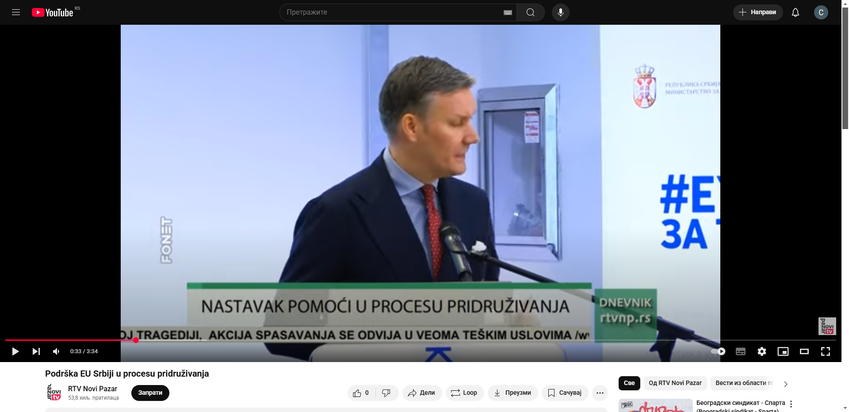Open the on-screen keyboard in search box
This screenshot has width=849, height=412.
coord(508,12)
